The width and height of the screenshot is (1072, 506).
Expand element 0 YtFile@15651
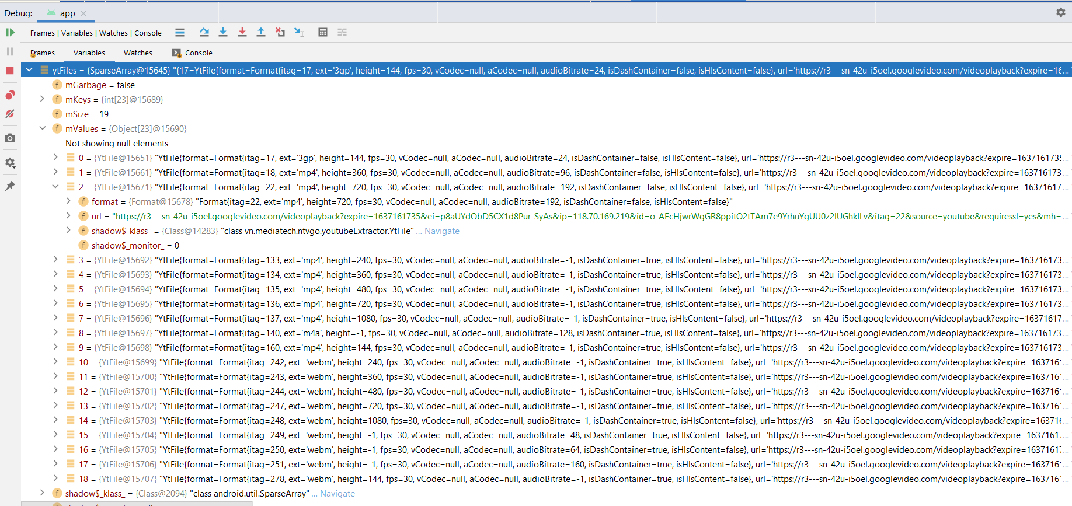click(55, 158)
